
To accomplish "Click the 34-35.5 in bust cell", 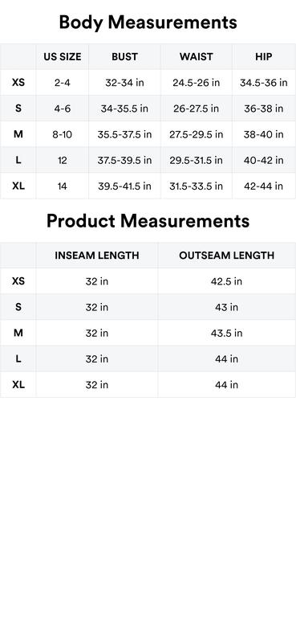I will pos(124,109).
